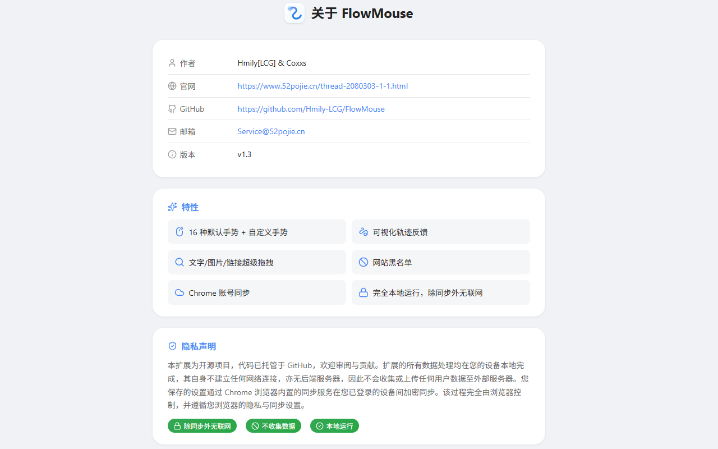718x449 pixels.
Task: Click the FlowMouse logo icon
Action: point(294,13)
